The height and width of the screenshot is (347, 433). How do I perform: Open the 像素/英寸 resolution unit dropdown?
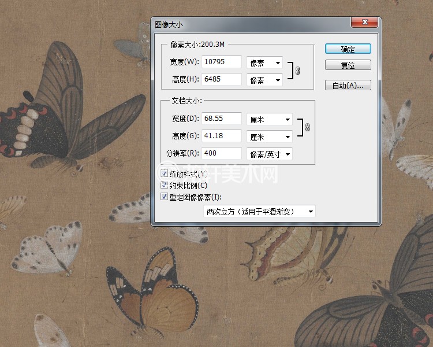coord(269,154)
